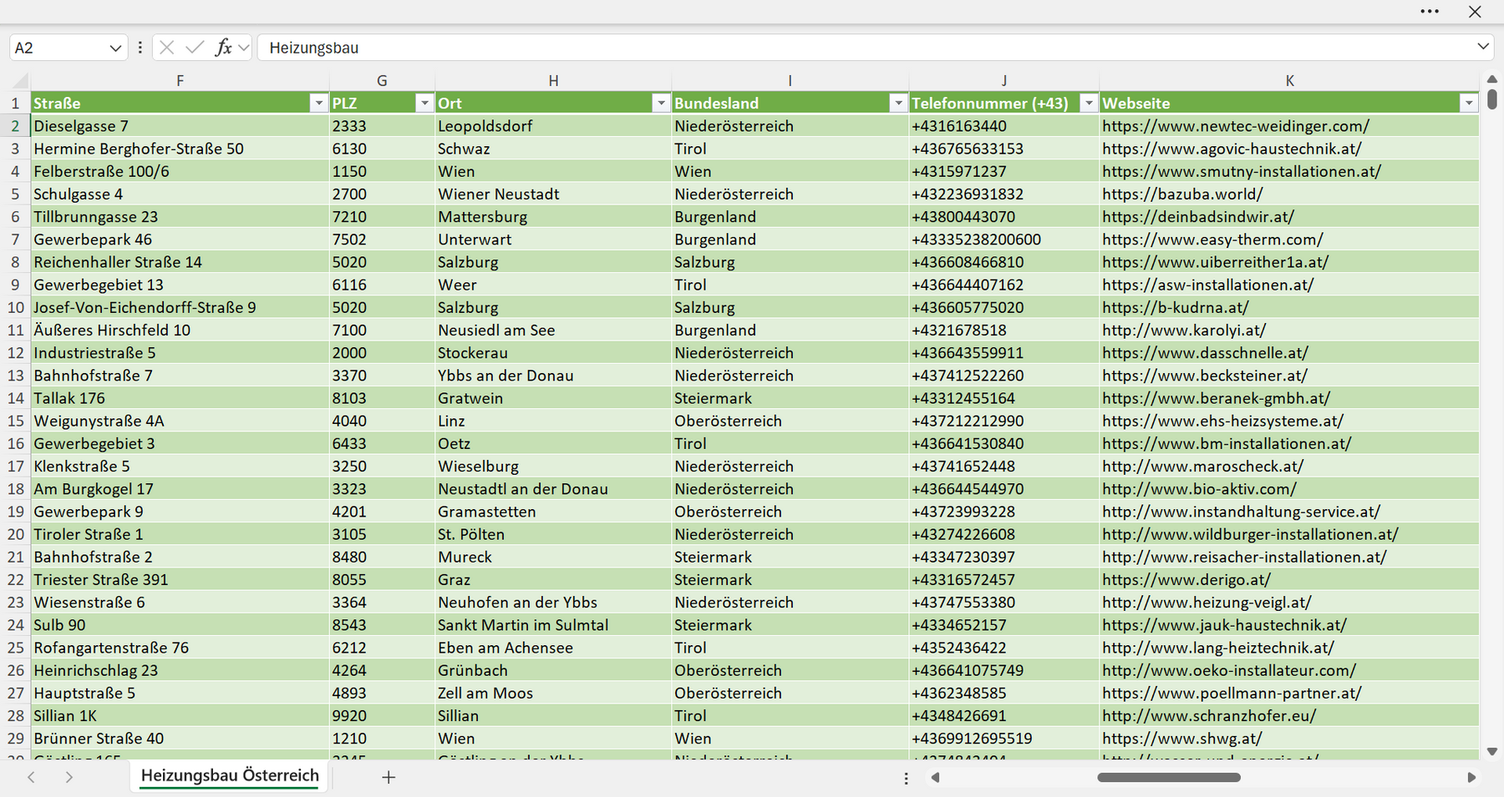The height and width of the screenshot is (797, 1504).
Task: Select row 10 header
Action: click(15, 307)
